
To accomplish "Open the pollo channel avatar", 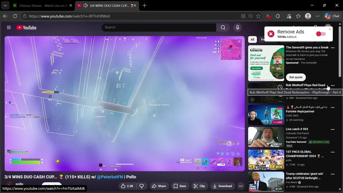I will pos(9,185).
